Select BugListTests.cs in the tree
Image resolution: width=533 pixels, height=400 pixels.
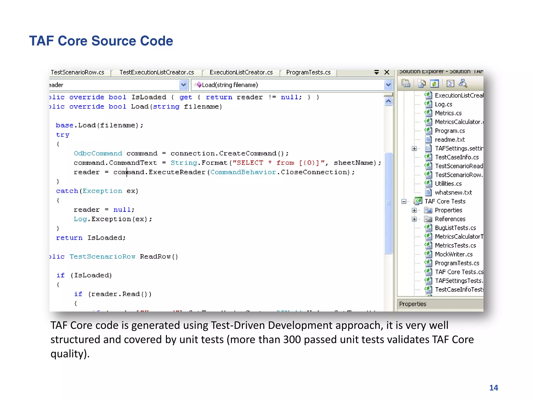(x=455, y=228)
